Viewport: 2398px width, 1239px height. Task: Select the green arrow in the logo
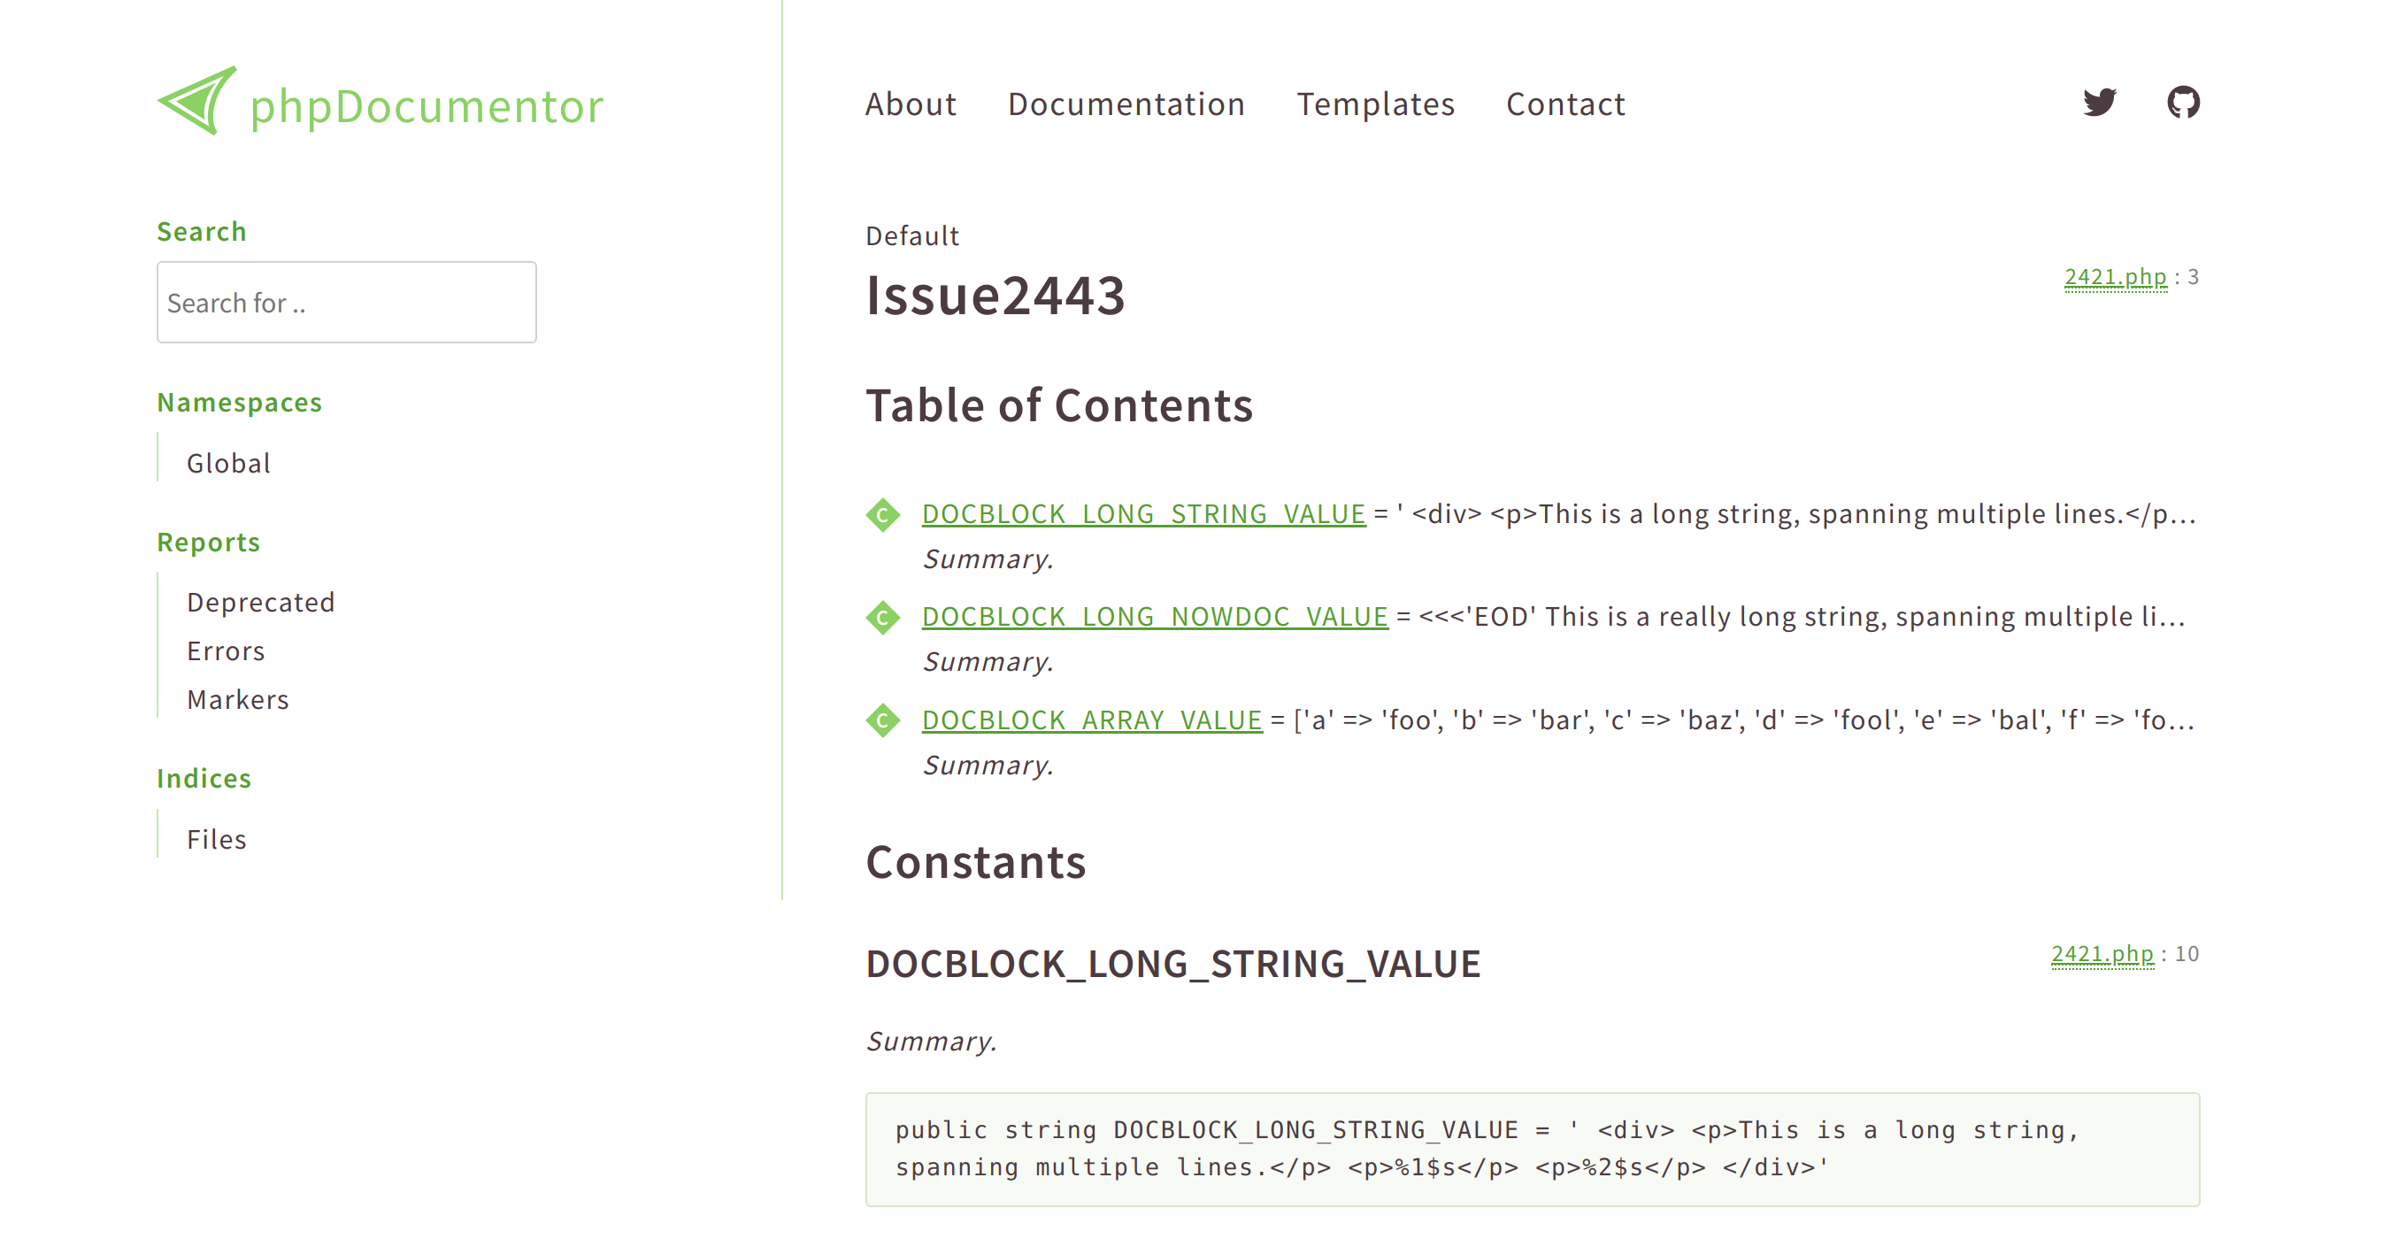click(x=196, y=104)
